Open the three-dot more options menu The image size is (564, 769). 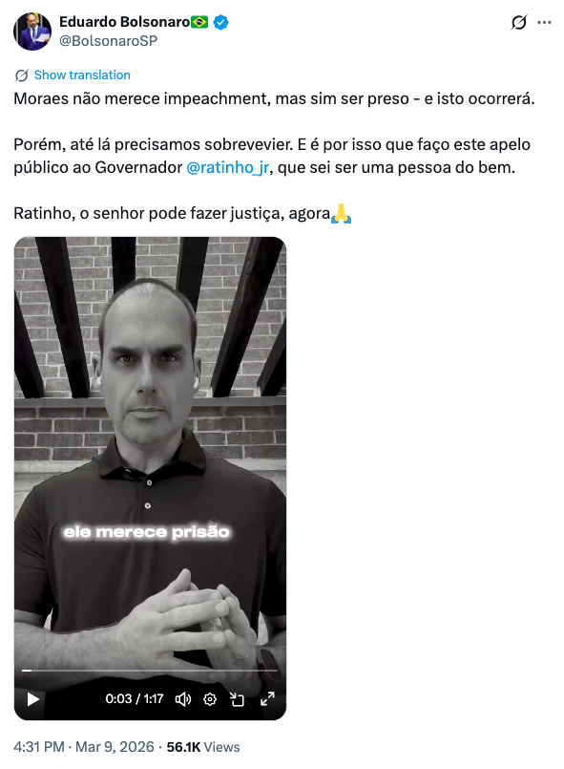(x=544, y=23)
